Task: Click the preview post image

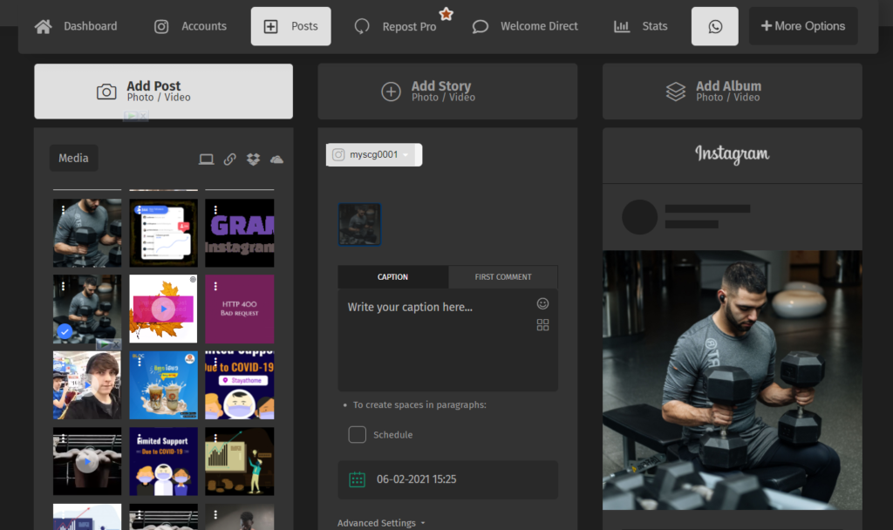Action: click(x=733, y=380)
